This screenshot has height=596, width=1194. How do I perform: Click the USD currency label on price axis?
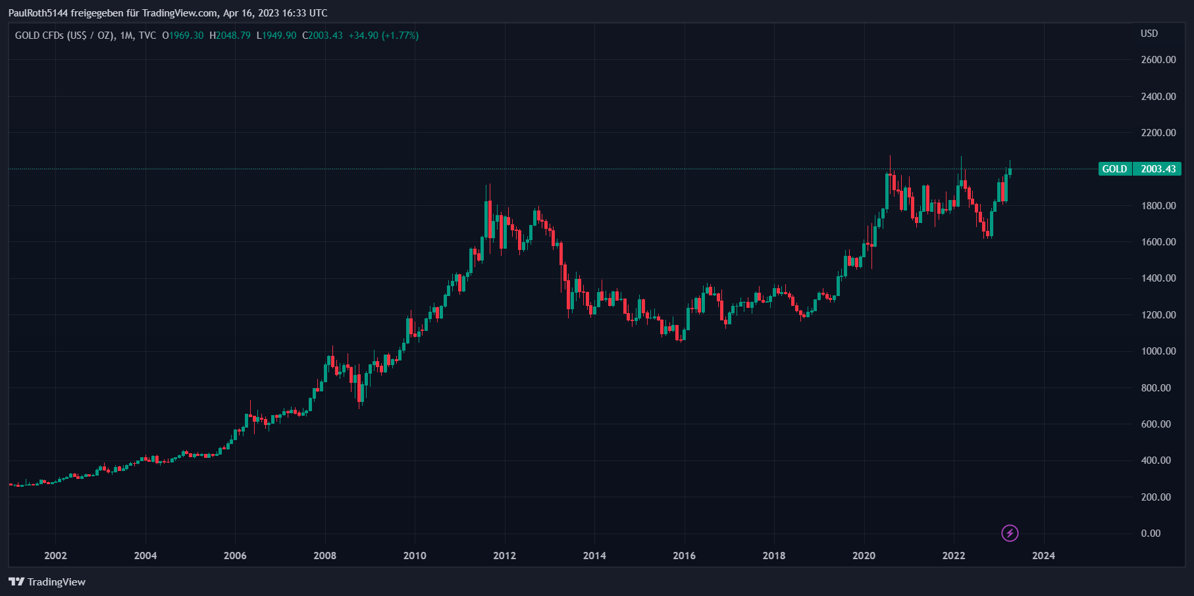click(x=1149, y=34)
